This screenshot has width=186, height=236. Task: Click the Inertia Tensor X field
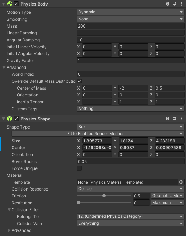tap(97, 102)
